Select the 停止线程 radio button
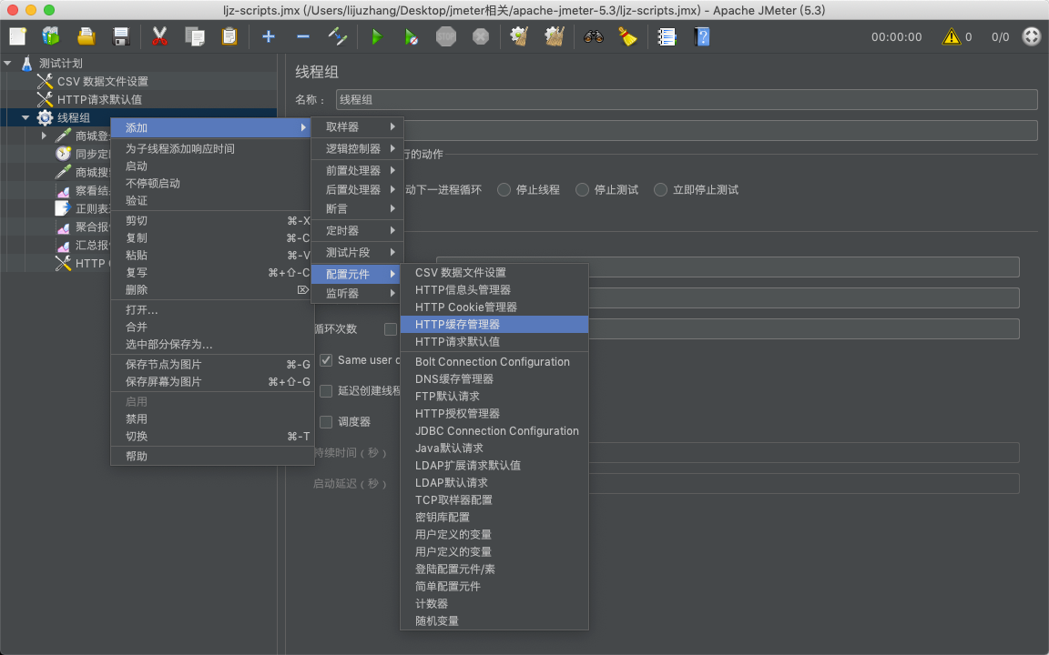The image size is (1049, 655). coord(504,190)
